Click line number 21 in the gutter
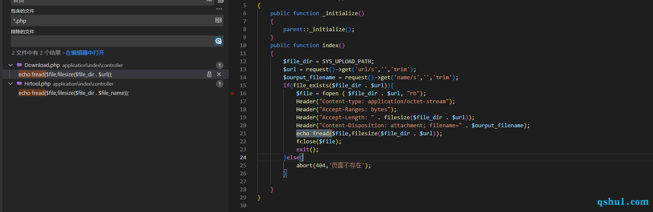Screen dimensions: 653x212 (243, 134)
